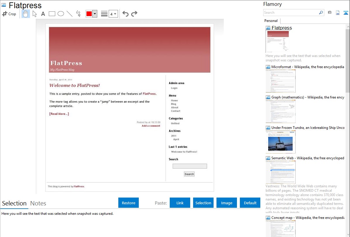Switch to the Notes tab
This screenshot has height=237, width=350.
(x=38, y=203)
